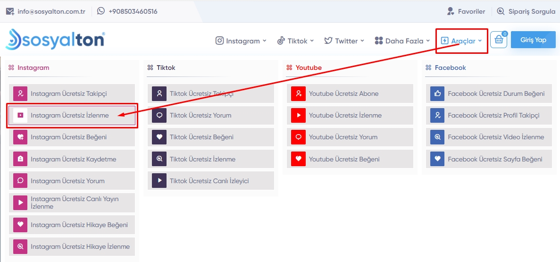Image resolution: width=560 pixels, height=262 pixels.
Task: Click Youtube Ücretsiz Yorum text
Action: (343, 137)
